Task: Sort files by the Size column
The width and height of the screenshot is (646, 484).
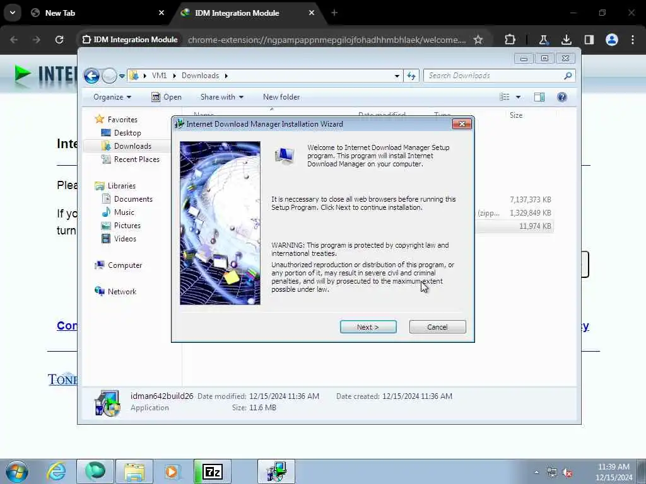Action: pyautogui.click(x=516, y=115)
